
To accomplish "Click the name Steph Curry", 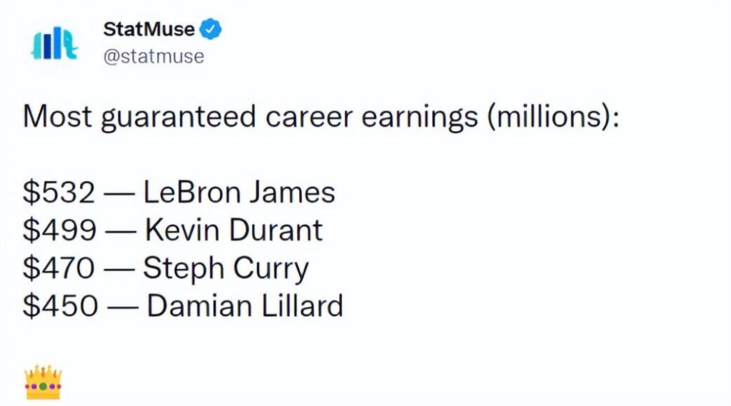I will pyautogui.click(x=226, y=269).
